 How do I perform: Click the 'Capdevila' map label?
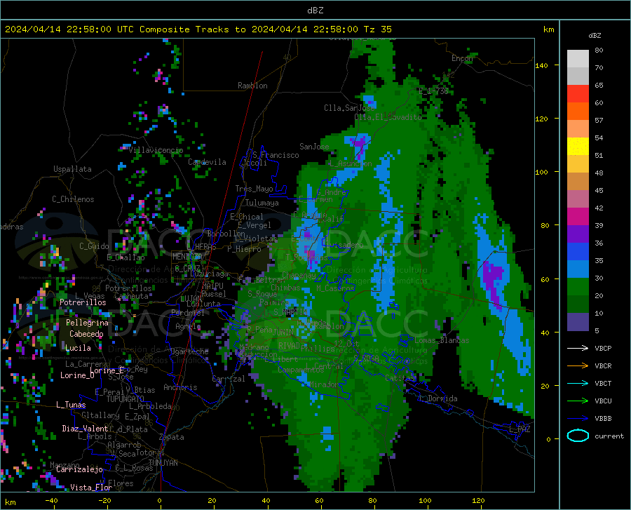tap(208, 162)
